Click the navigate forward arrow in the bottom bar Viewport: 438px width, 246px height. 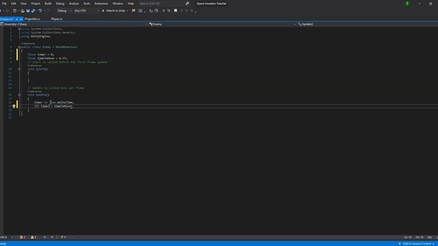tap(52, 237)
